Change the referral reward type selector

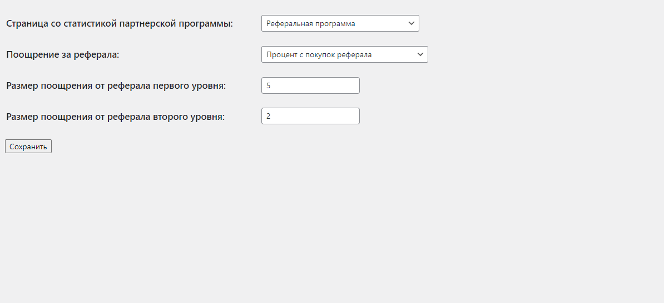(x=344, y=54)
